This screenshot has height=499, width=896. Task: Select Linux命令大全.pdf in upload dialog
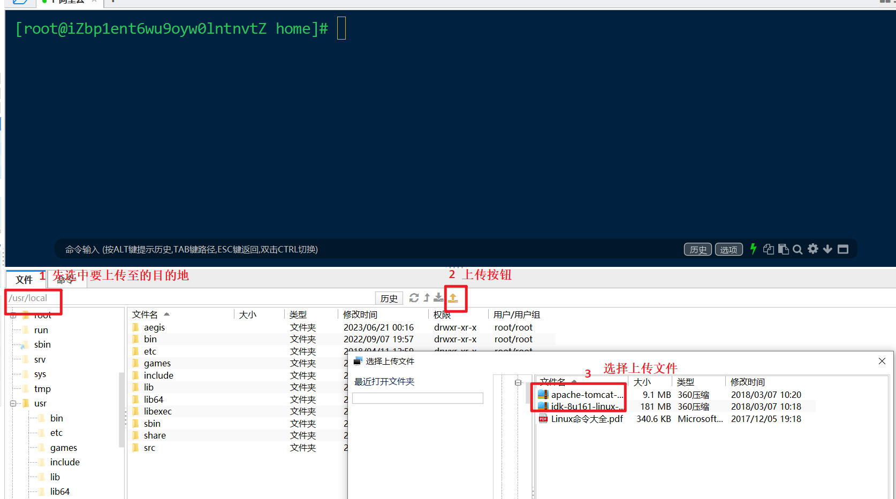tap(587, 419)
